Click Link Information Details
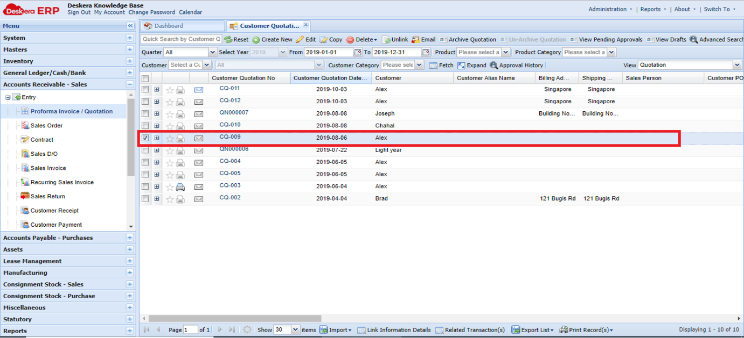 [x=394, y=330]
